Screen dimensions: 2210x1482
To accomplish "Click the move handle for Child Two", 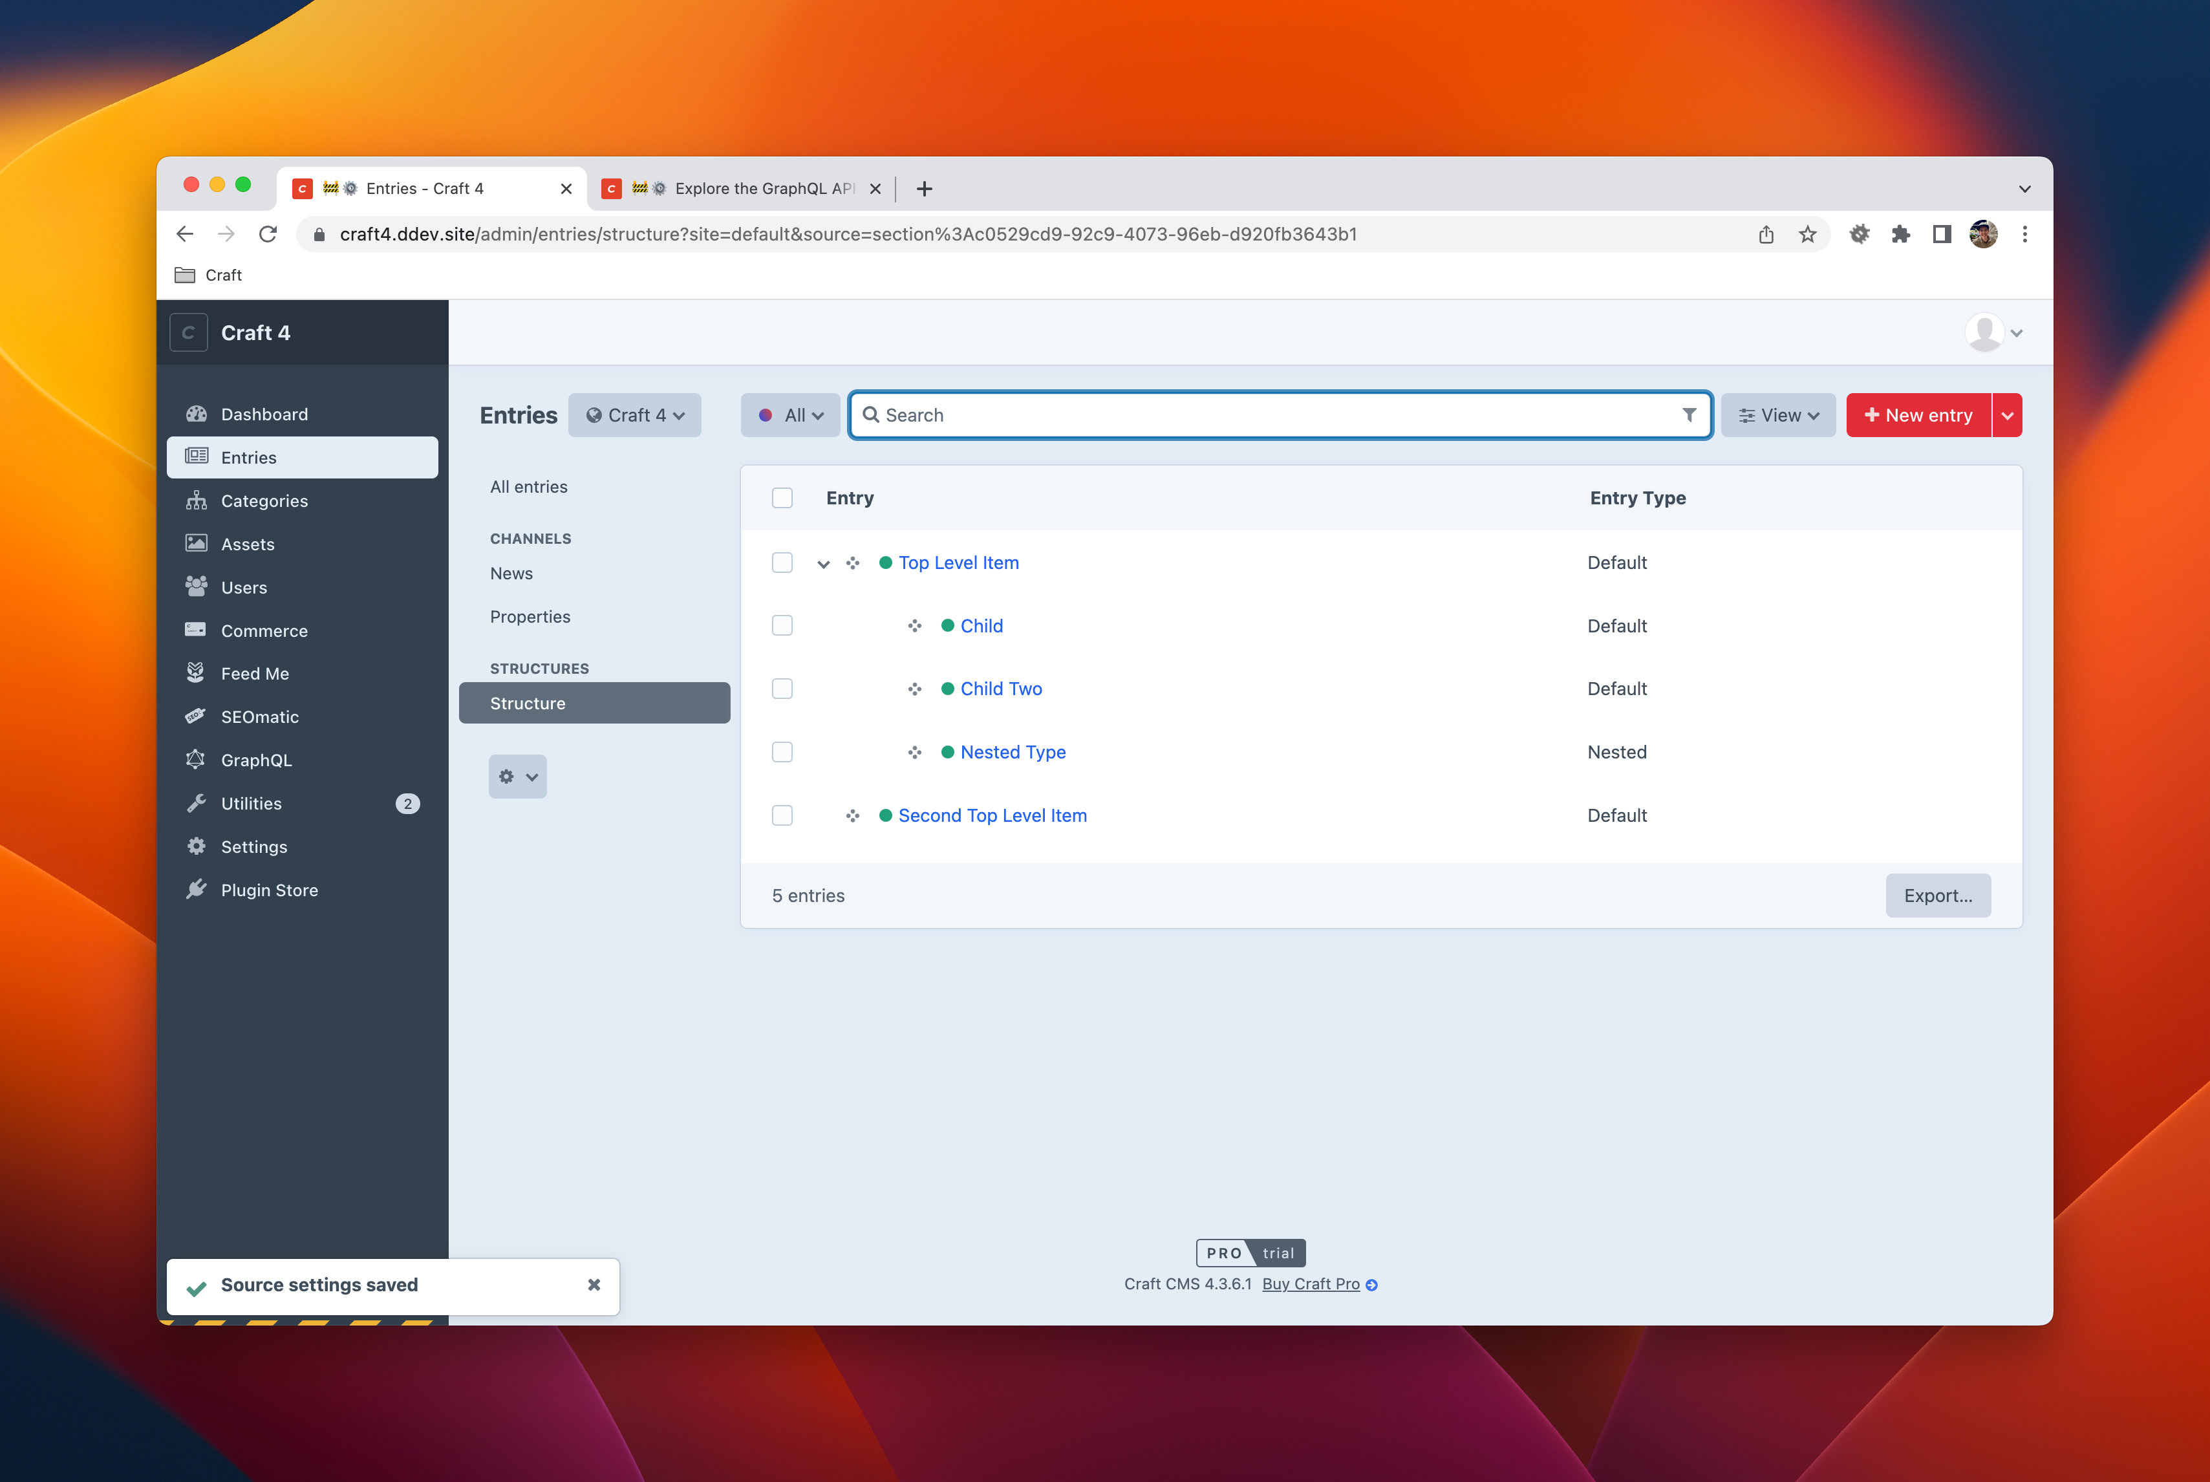I will coord(915,689).
